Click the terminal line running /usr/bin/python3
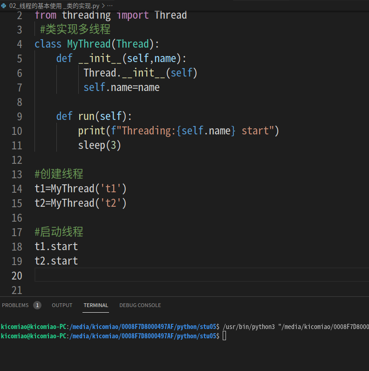Screen dimensions: 369x371 click(x=184, y=327)
